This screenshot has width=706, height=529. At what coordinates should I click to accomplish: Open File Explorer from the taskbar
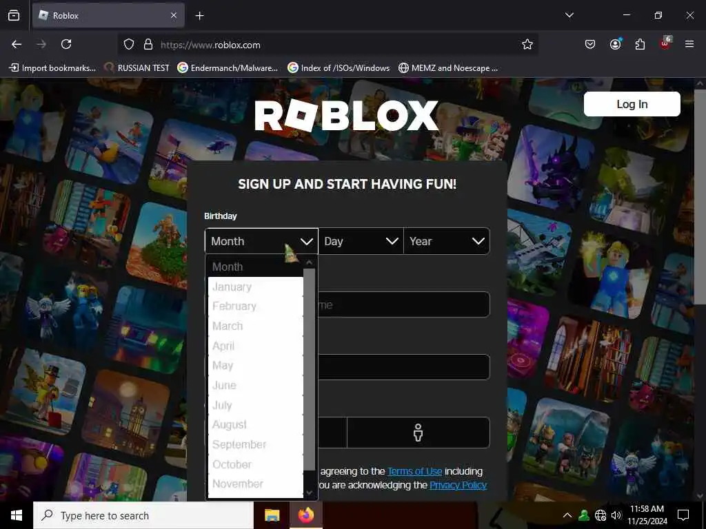pyautogui.click(x=272, y=515)
